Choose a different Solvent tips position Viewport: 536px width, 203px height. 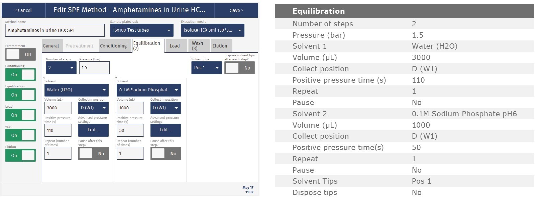206,68
